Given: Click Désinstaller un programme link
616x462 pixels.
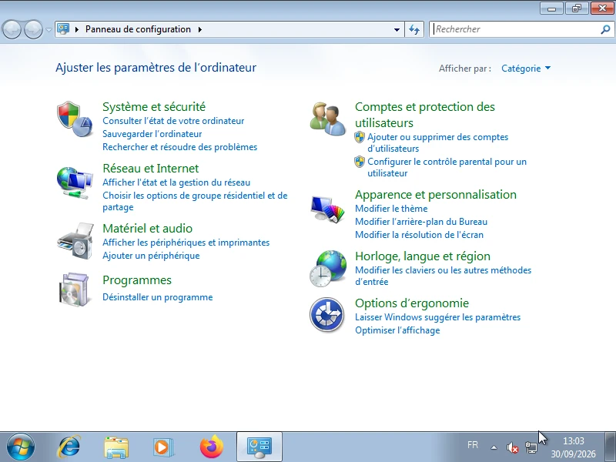Looking at the screenshot, I should tap(158, 297).
